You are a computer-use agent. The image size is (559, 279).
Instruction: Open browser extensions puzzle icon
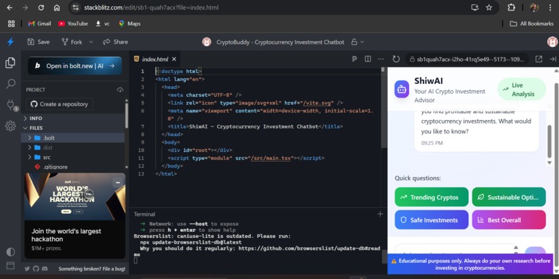[511, 8]
